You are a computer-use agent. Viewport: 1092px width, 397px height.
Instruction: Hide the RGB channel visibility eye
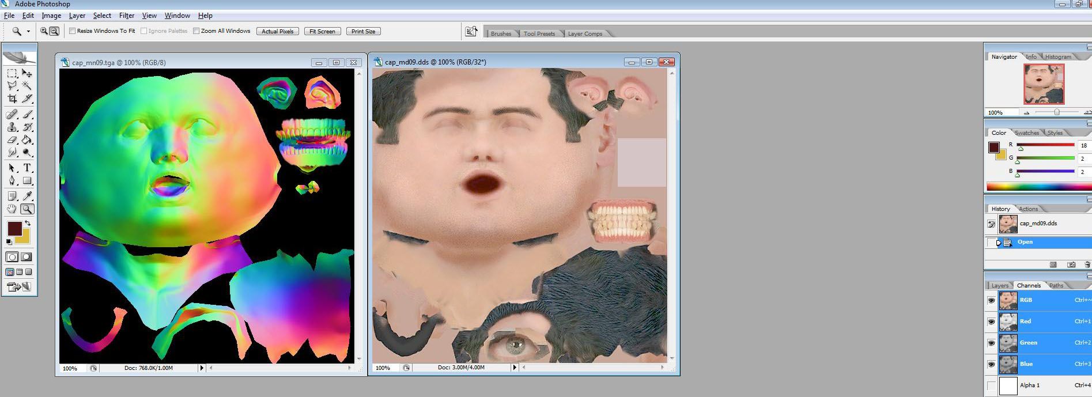click(x=991, y=300)
